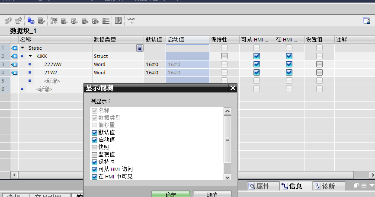375x197 pixels.
Task: Click the copy snapshots to start values icon
Action: [x=64, y=21]
